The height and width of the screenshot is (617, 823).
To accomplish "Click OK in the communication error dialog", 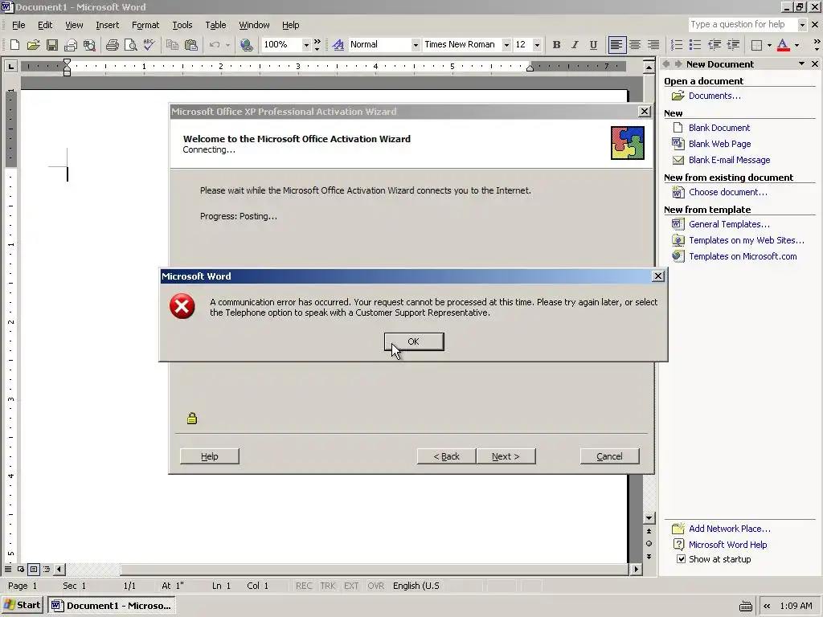I will pos(414,341).
